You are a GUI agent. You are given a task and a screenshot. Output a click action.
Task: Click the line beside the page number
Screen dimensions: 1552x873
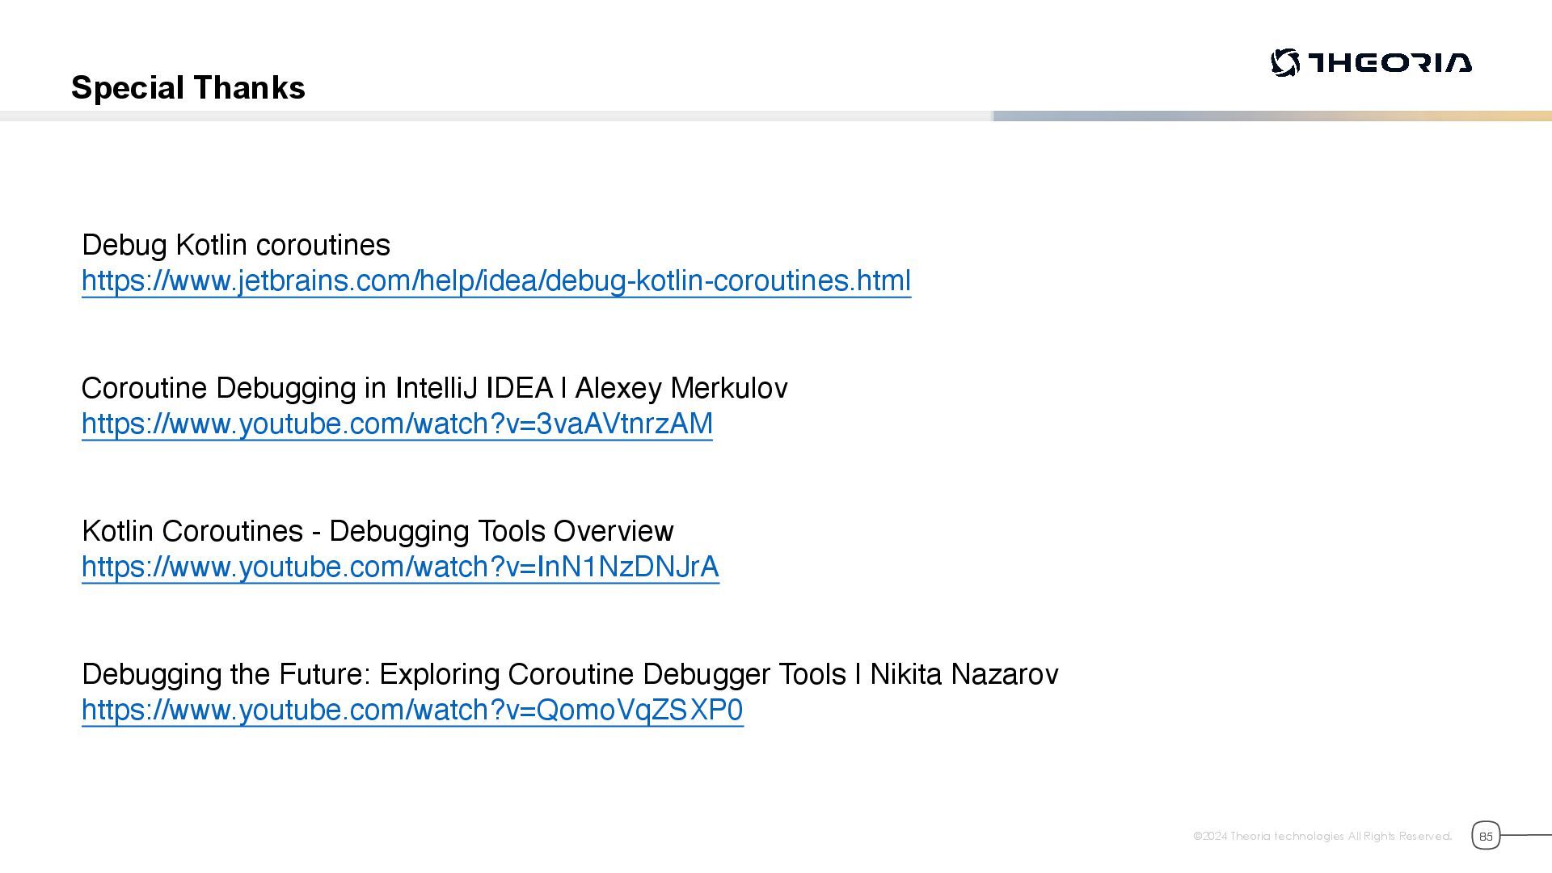[x=1526, y=835]
